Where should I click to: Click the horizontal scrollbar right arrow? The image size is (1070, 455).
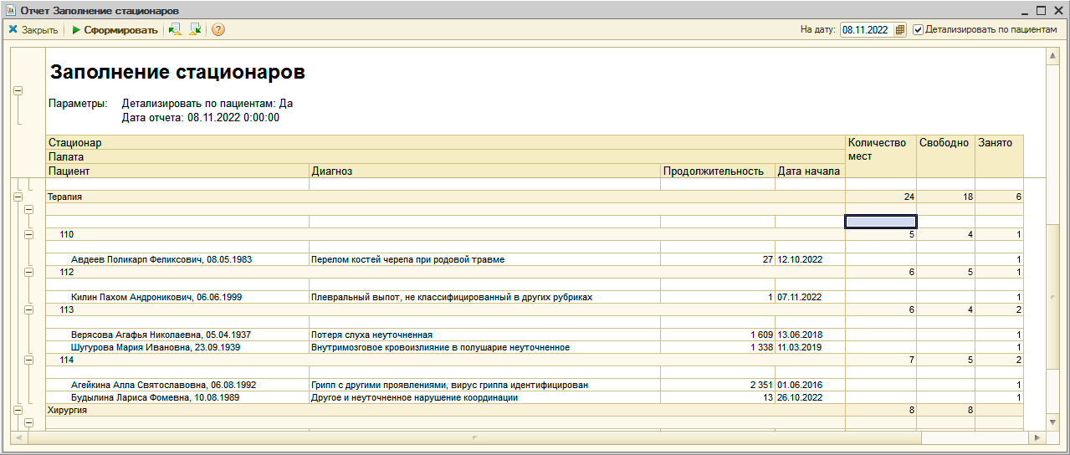click(x=1037, y=437)
